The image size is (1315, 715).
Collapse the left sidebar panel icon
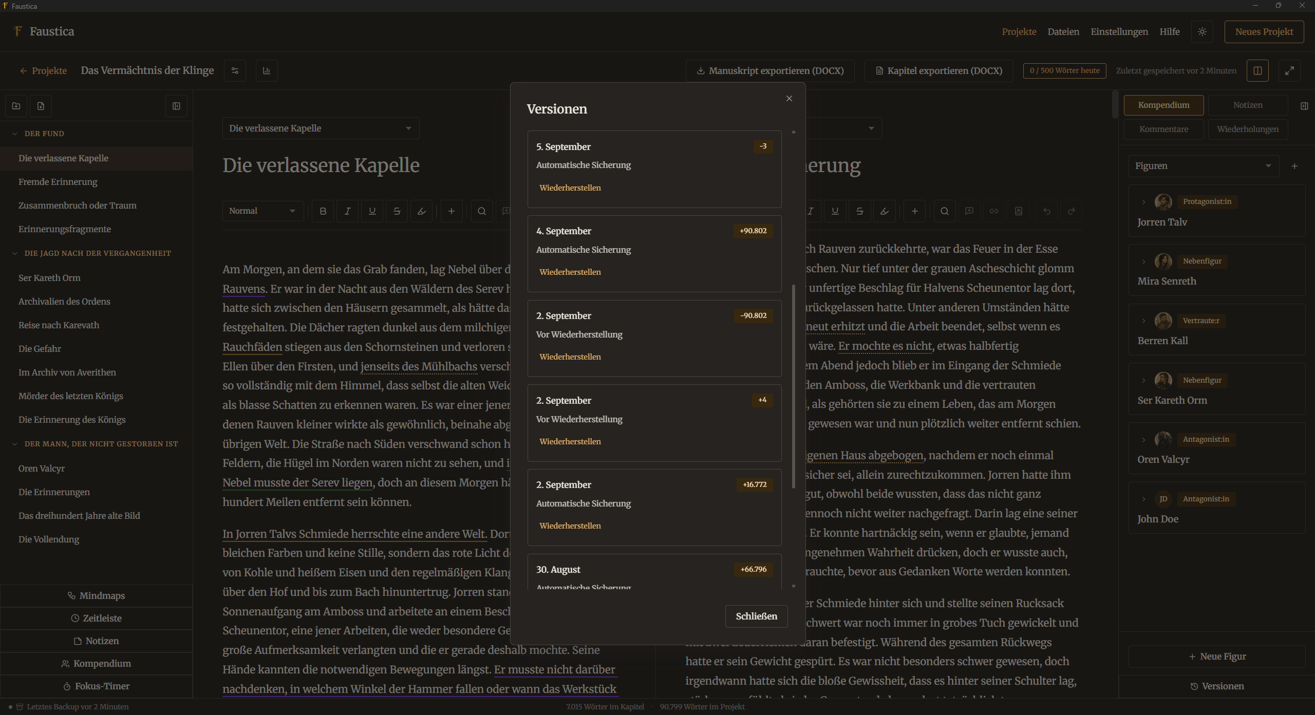click(176, 106)
